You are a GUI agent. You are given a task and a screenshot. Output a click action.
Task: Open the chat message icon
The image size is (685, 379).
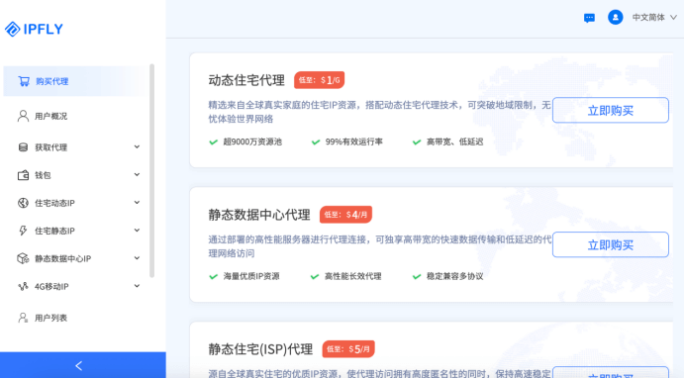point(589,18)
